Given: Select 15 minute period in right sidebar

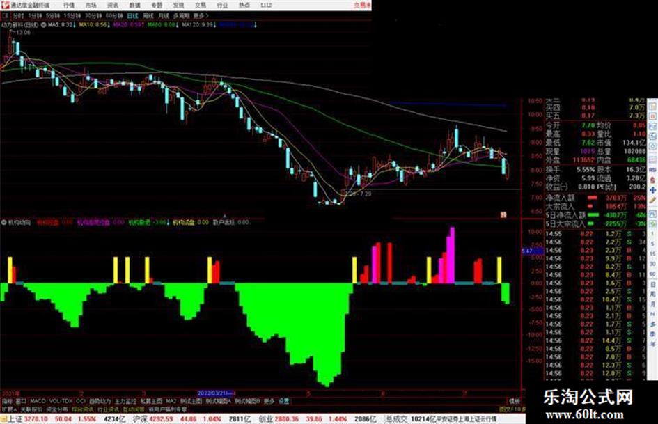Looking at the screenshot, I should point(652,253).
